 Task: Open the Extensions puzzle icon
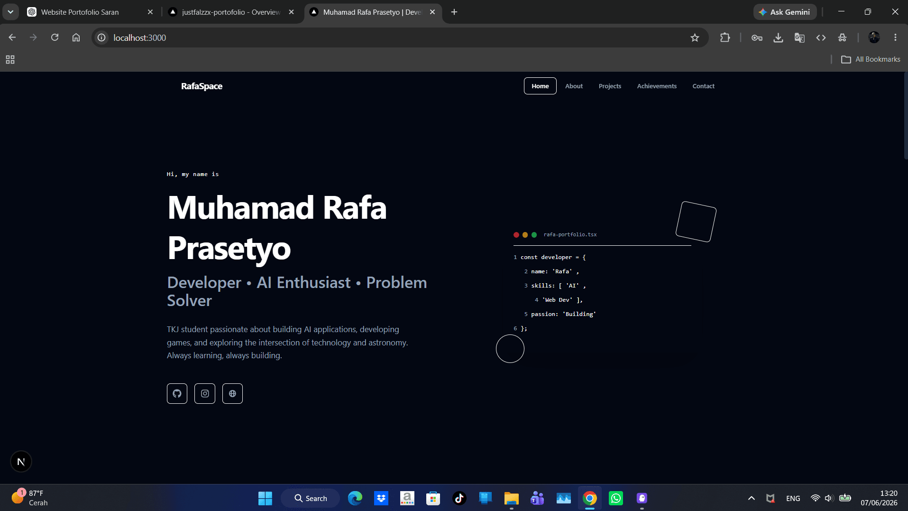coord(725,38)
